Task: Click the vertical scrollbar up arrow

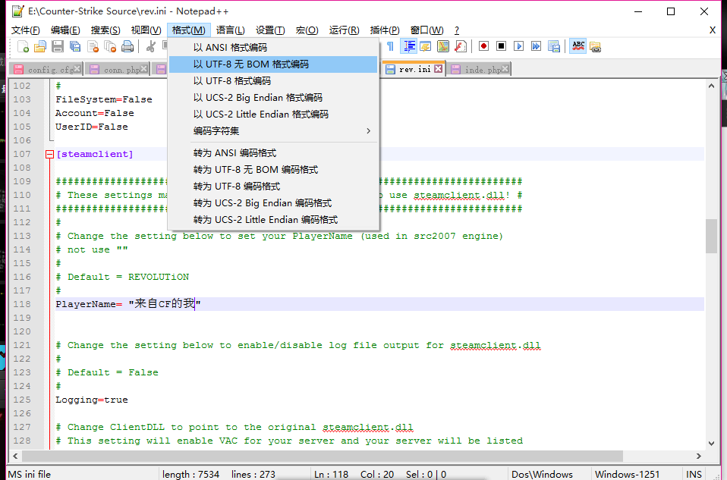Action: (x=711, y=86)
